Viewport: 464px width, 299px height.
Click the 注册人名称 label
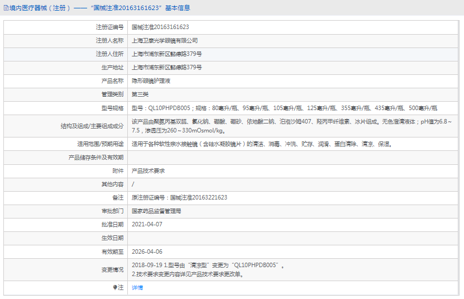click(x=109, y=41)
